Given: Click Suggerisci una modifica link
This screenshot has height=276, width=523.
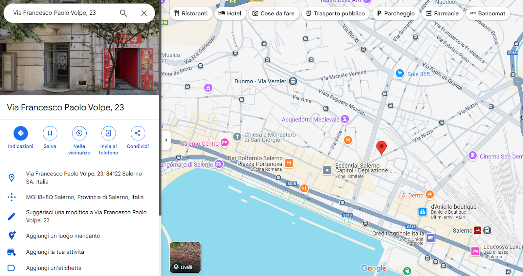Looking at the screenshot, I should 79,216.
